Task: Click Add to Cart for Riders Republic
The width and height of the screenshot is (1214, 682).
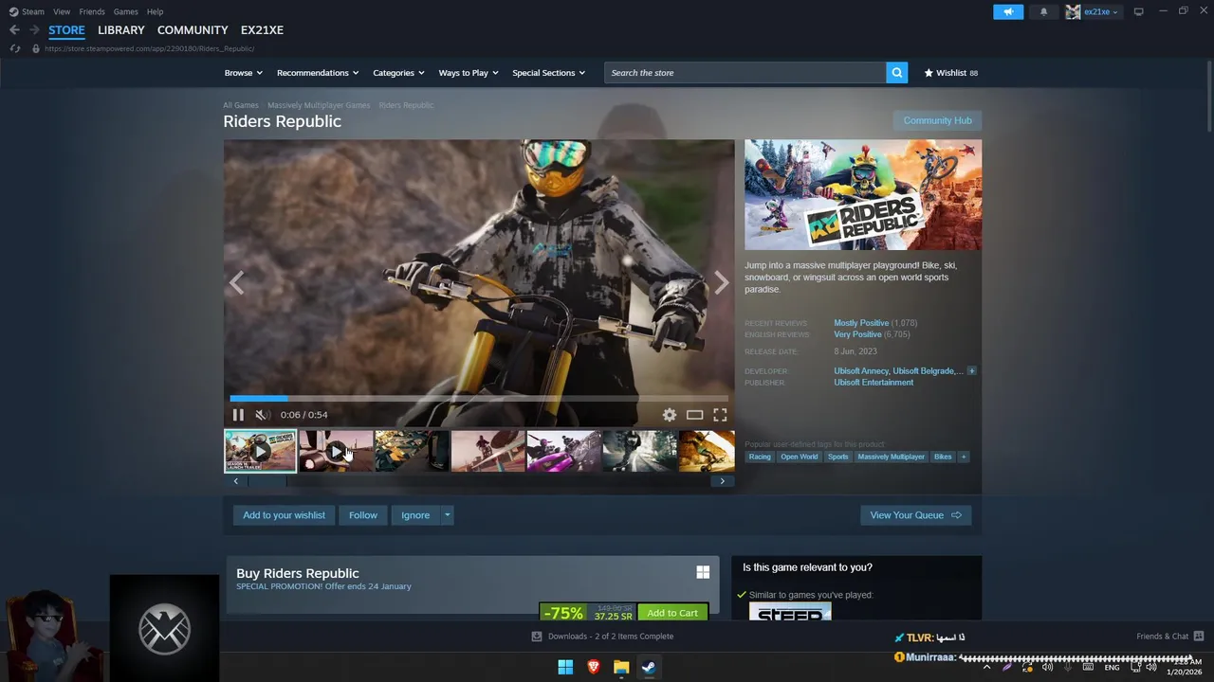Action: point(672,613)
